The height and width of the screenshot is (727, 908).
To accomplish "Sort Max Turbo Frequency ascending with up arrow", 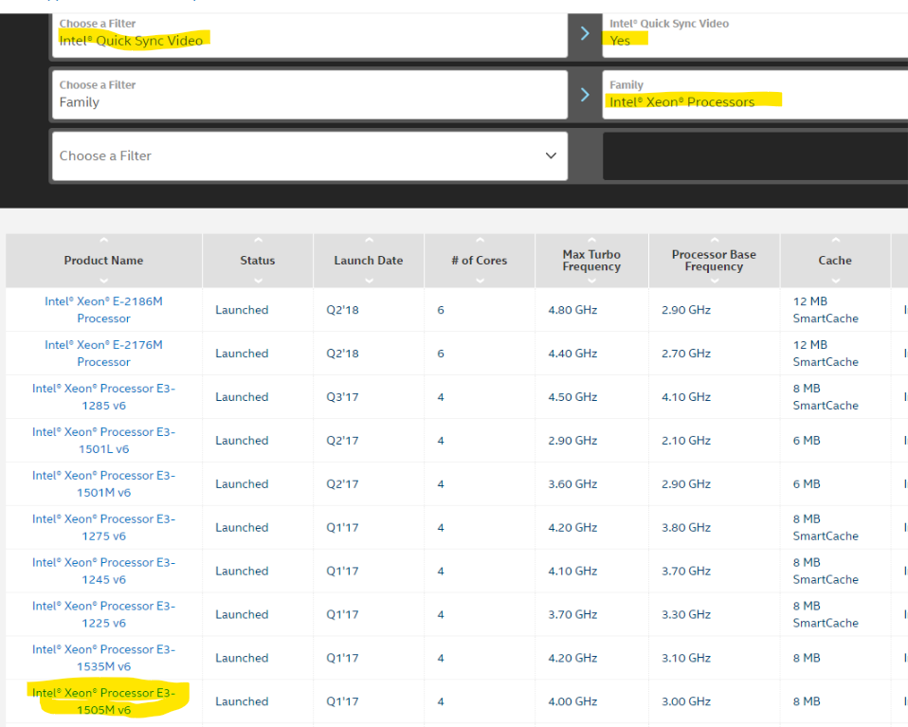I will tap(591, 240).
